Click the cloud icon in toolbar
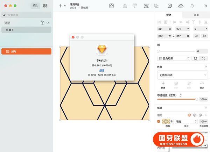Screen dimensions: 210x152 click(x=181, y=6)
